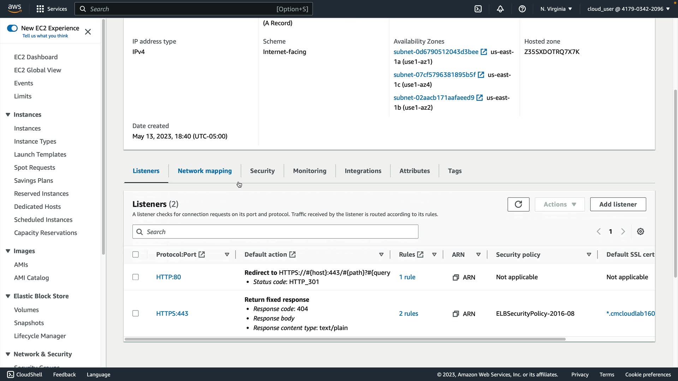The image size is (678, 381).
Task: Copy ARN of the HTTP:80 listener
Action: [x=456, y=277]
